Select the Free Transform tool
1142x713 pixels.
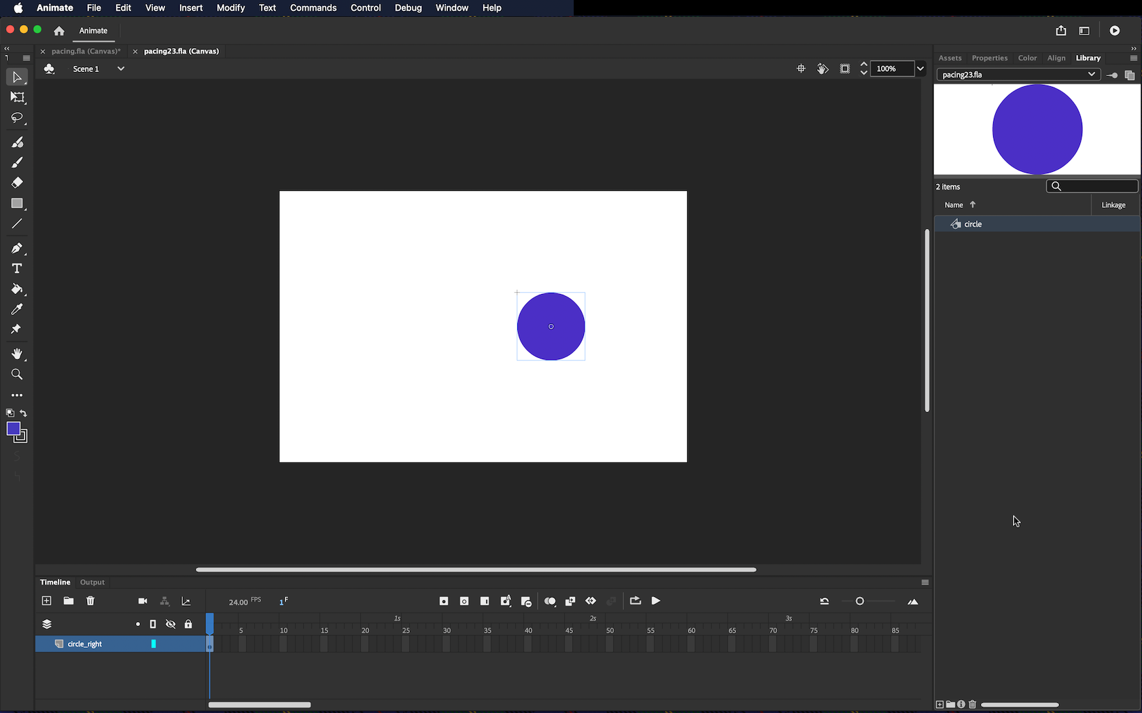click(17, 98)
